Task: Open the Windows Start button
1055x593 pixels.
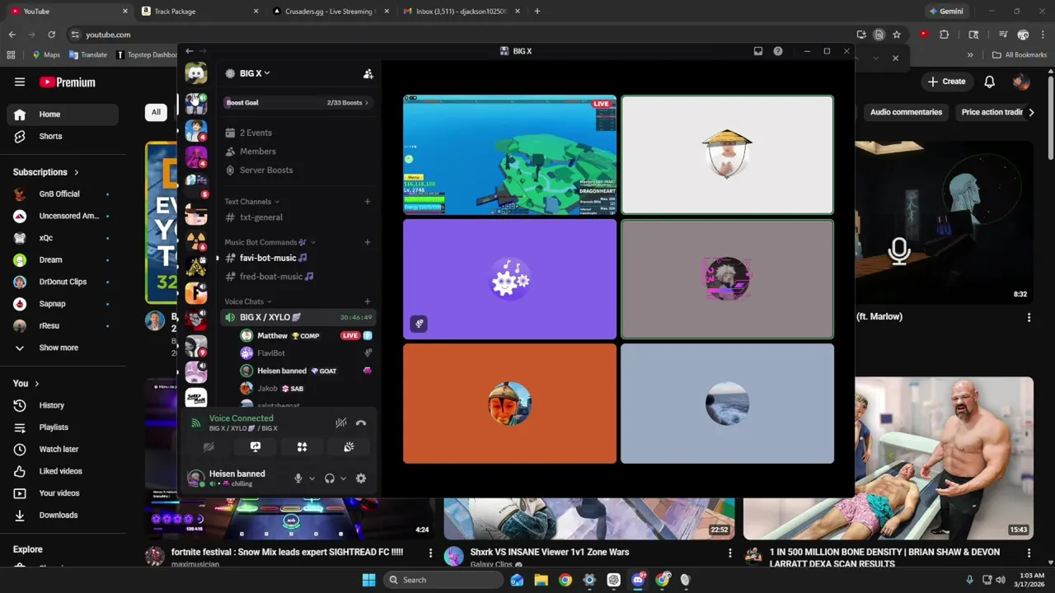Action: tap(368, 580)
